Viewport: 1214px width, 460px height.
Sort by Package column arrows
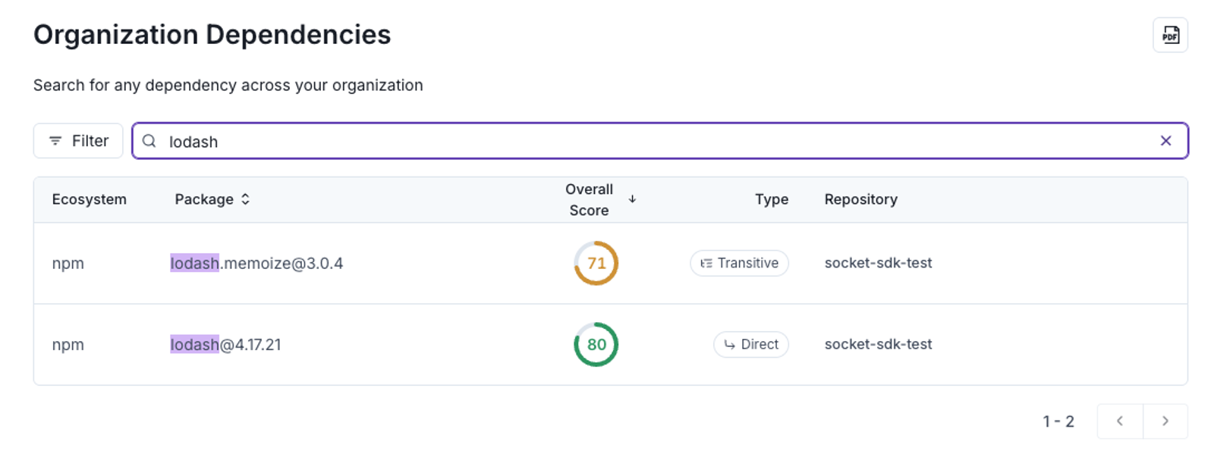[x=245, y=199]
